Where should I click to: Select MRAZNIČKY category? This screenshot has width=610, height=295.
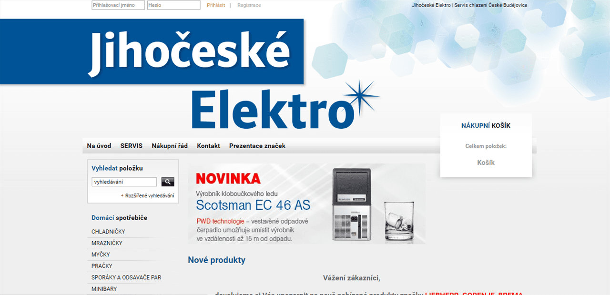(x=107, y=243)
